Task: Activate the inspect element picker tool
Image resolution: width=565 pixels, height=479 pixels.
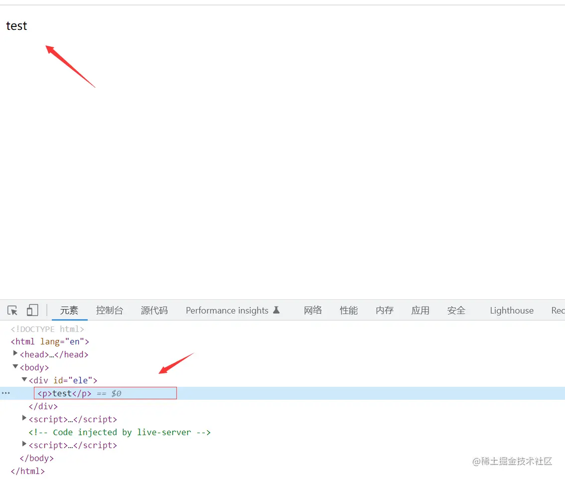Action: pyautogui.click(x=12, y=311)
